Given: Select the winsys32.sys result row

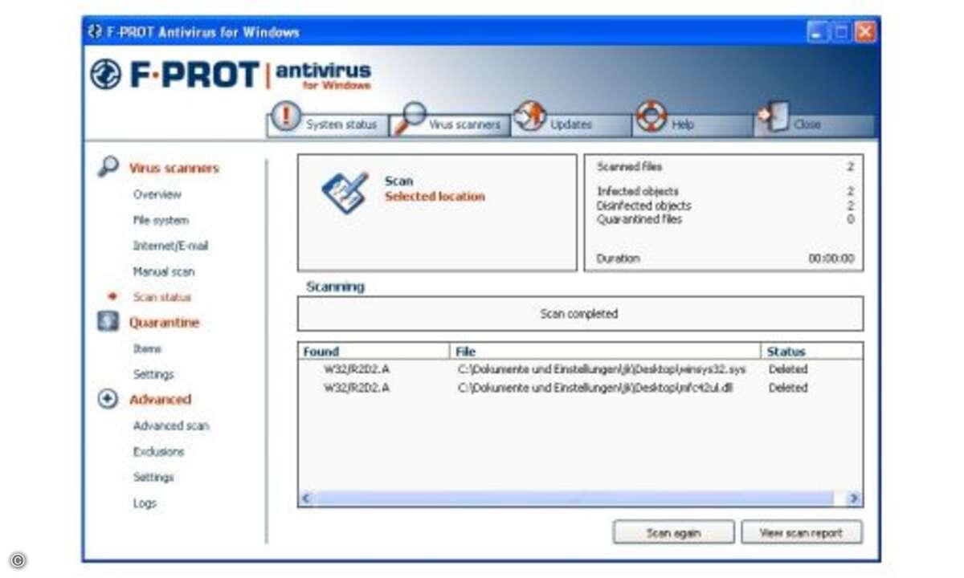Looking at the screenshot, I should point(580,369).
